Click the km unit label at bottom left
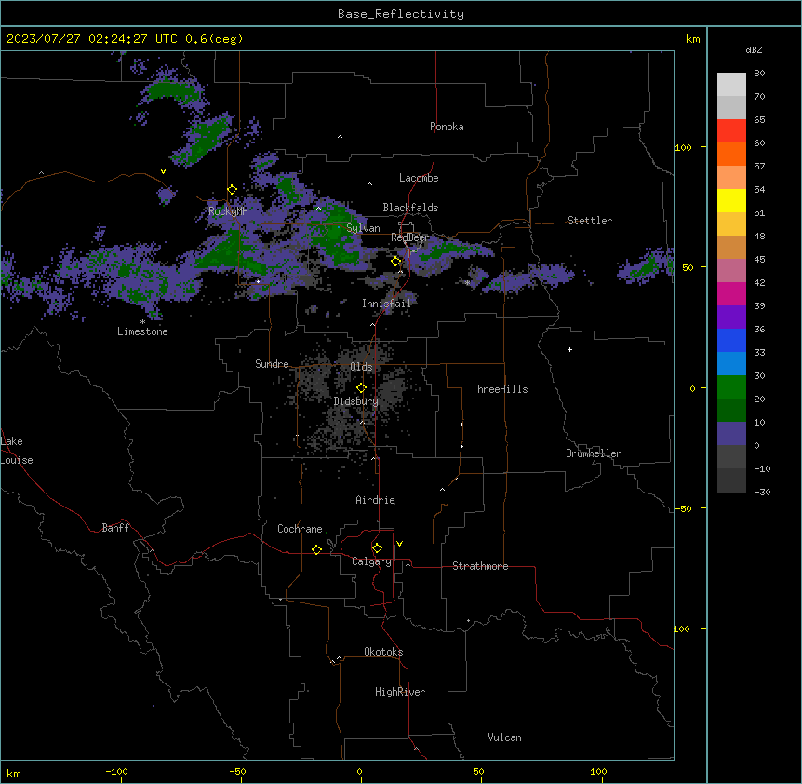This screenshot has width=802, height=784. coord(14,773)
